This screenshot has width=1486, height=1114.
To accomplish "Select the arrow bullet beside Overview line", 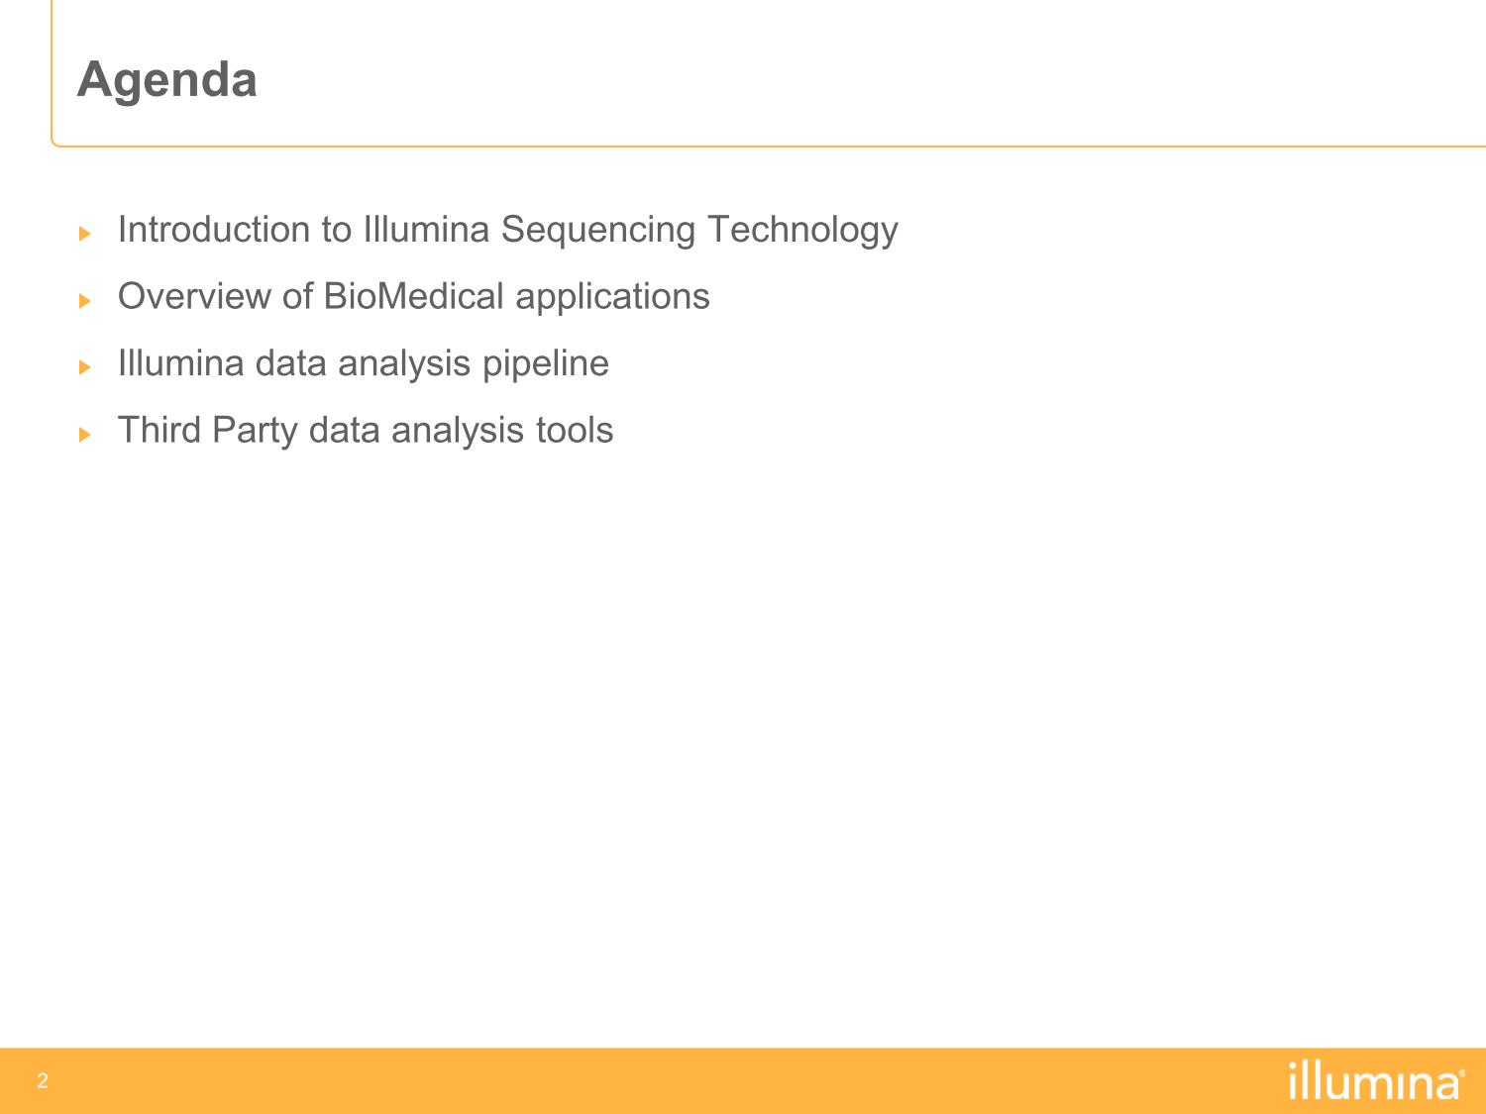I will click(84, 300).
